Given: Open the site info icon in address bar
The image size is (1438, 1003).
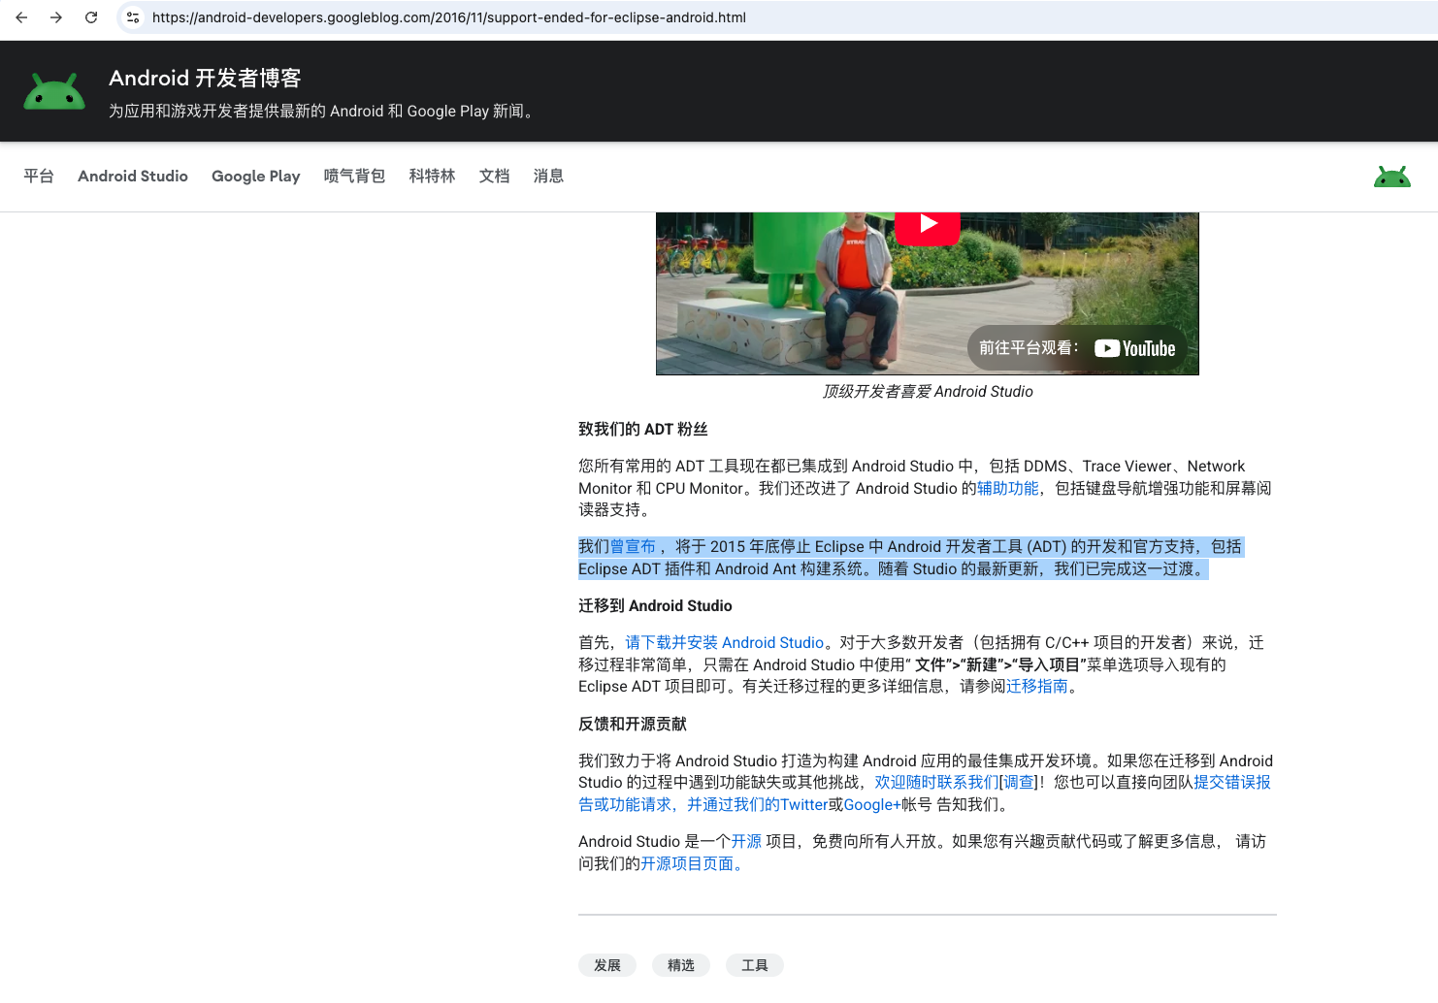Looking at the screenshot, I should point(133,17).
